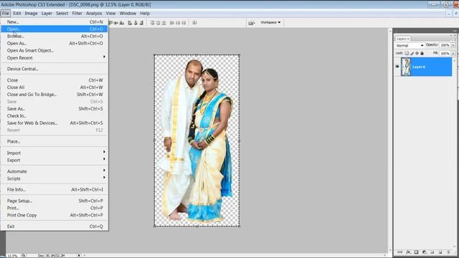The image size is (459, 258).
Task: Add a layer mask with mask icon
Action: pyautogui.click(x=416, y=252)
